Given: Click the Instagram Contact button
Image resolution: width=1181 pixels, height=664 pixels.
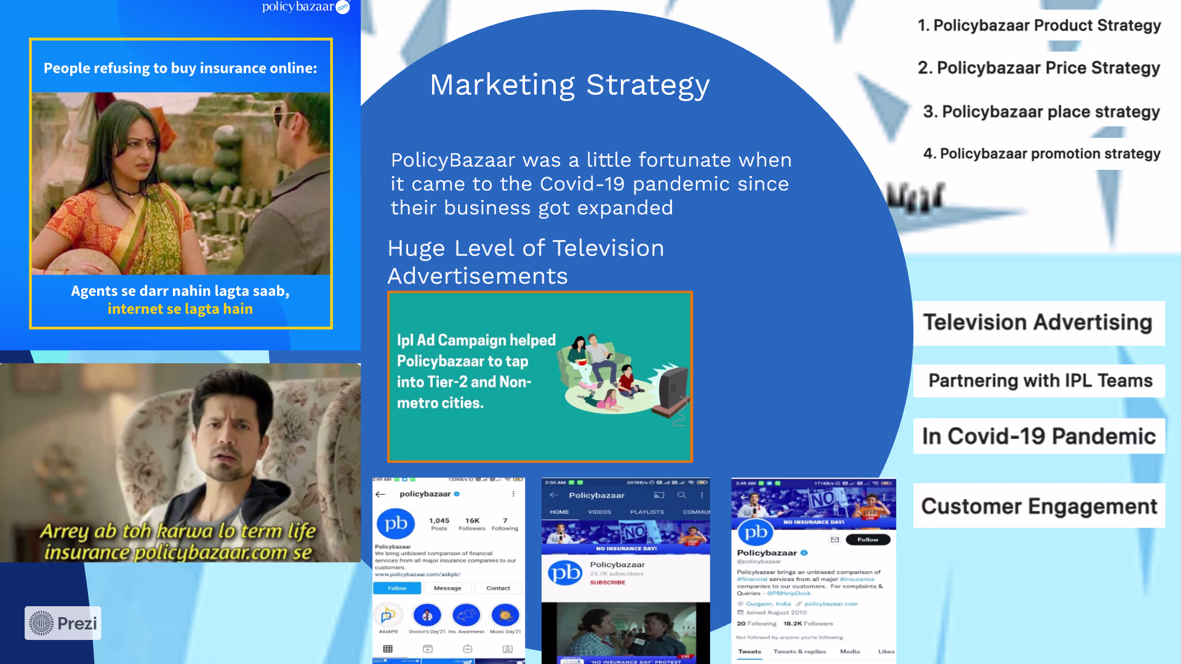Looking at the screenshot, I should tap(498, 588).
